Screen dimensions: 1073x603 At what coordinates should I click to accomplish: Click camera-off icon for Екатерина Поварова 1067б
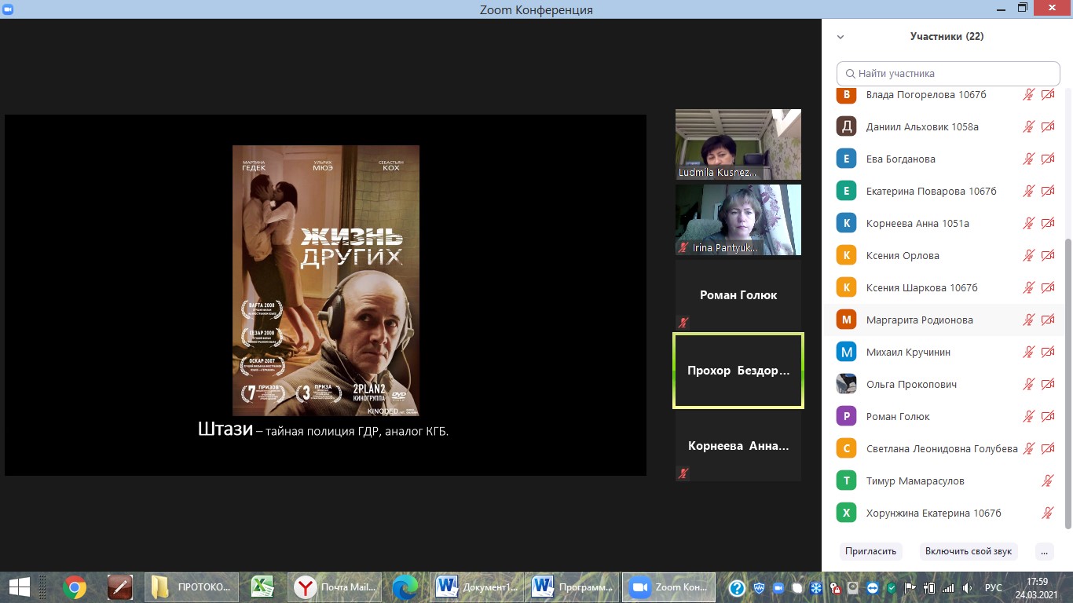[x=1048, y=191]
